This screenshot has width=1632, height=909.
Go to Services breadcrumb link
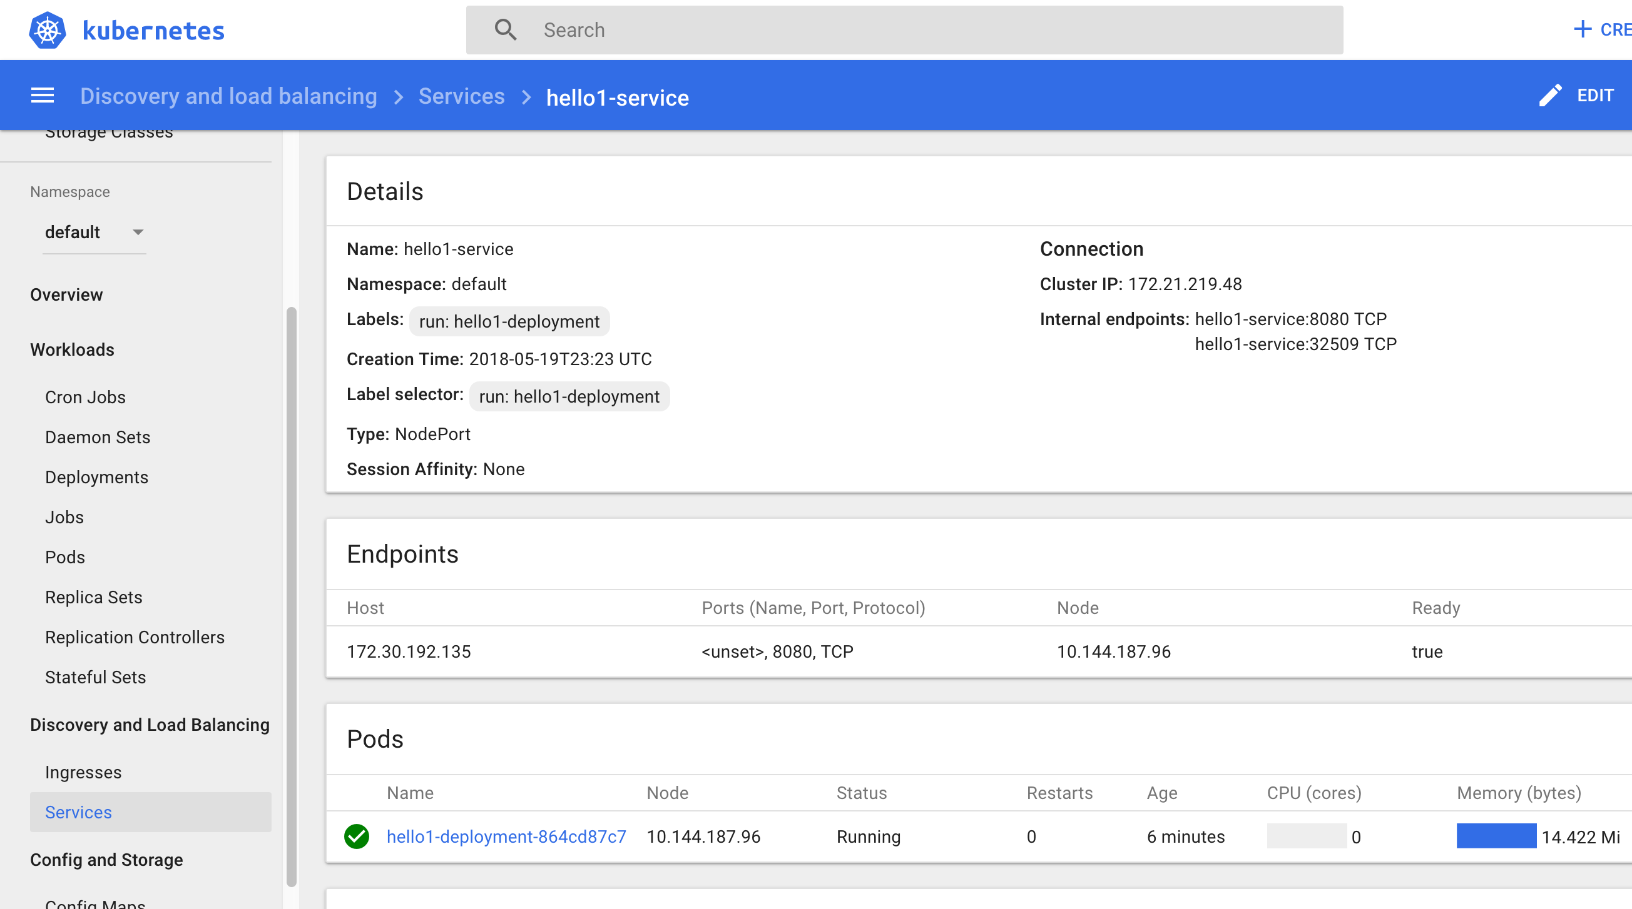[461, 96]
